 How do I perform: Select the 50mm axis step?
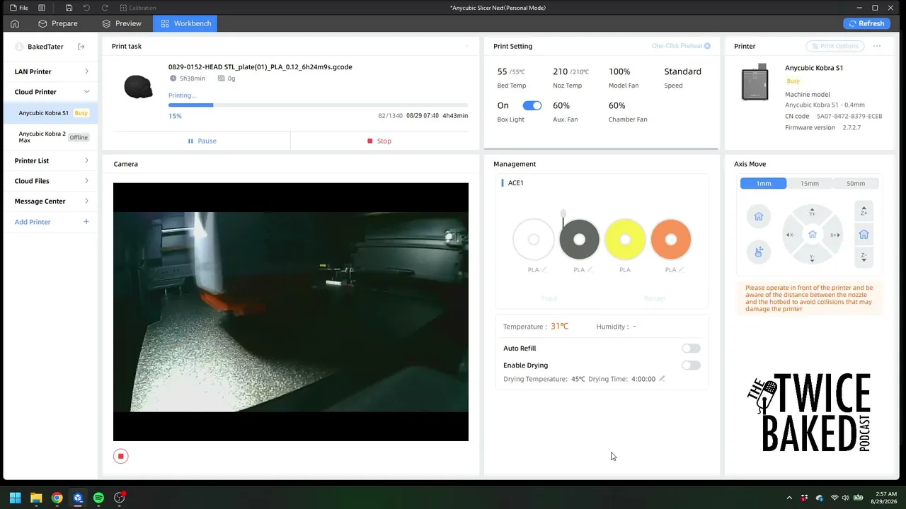[856, 183]
